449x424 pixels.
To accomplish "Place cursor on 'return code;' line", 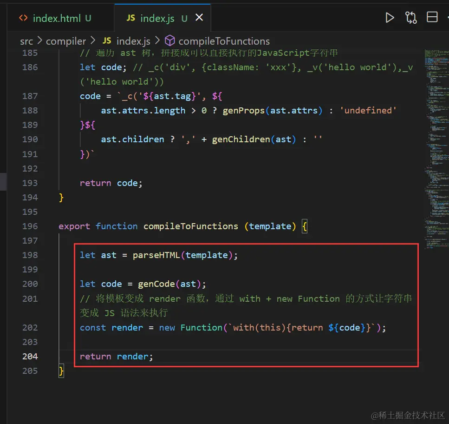I will [x=111, y=183].
